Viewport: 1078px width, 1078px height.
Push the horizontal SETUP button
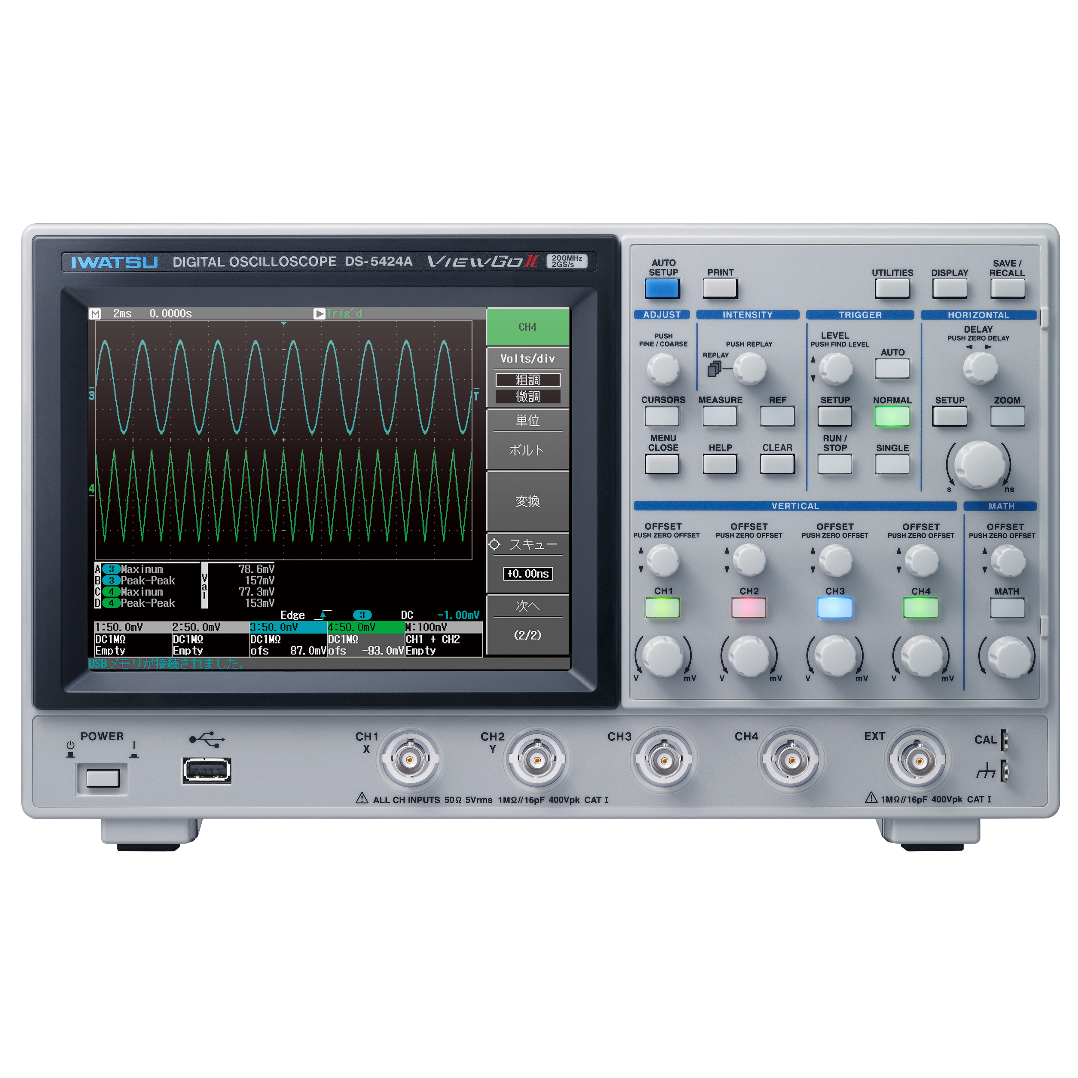pos(950,416)
